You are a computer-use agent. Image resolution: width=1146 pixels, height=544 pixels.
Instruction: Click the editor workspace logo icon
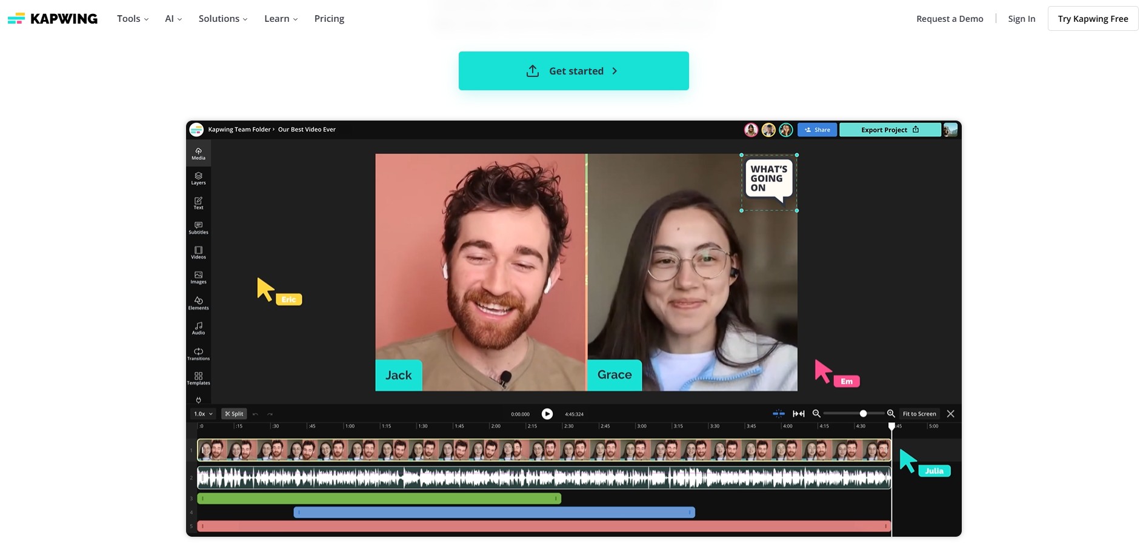[196, 130]
